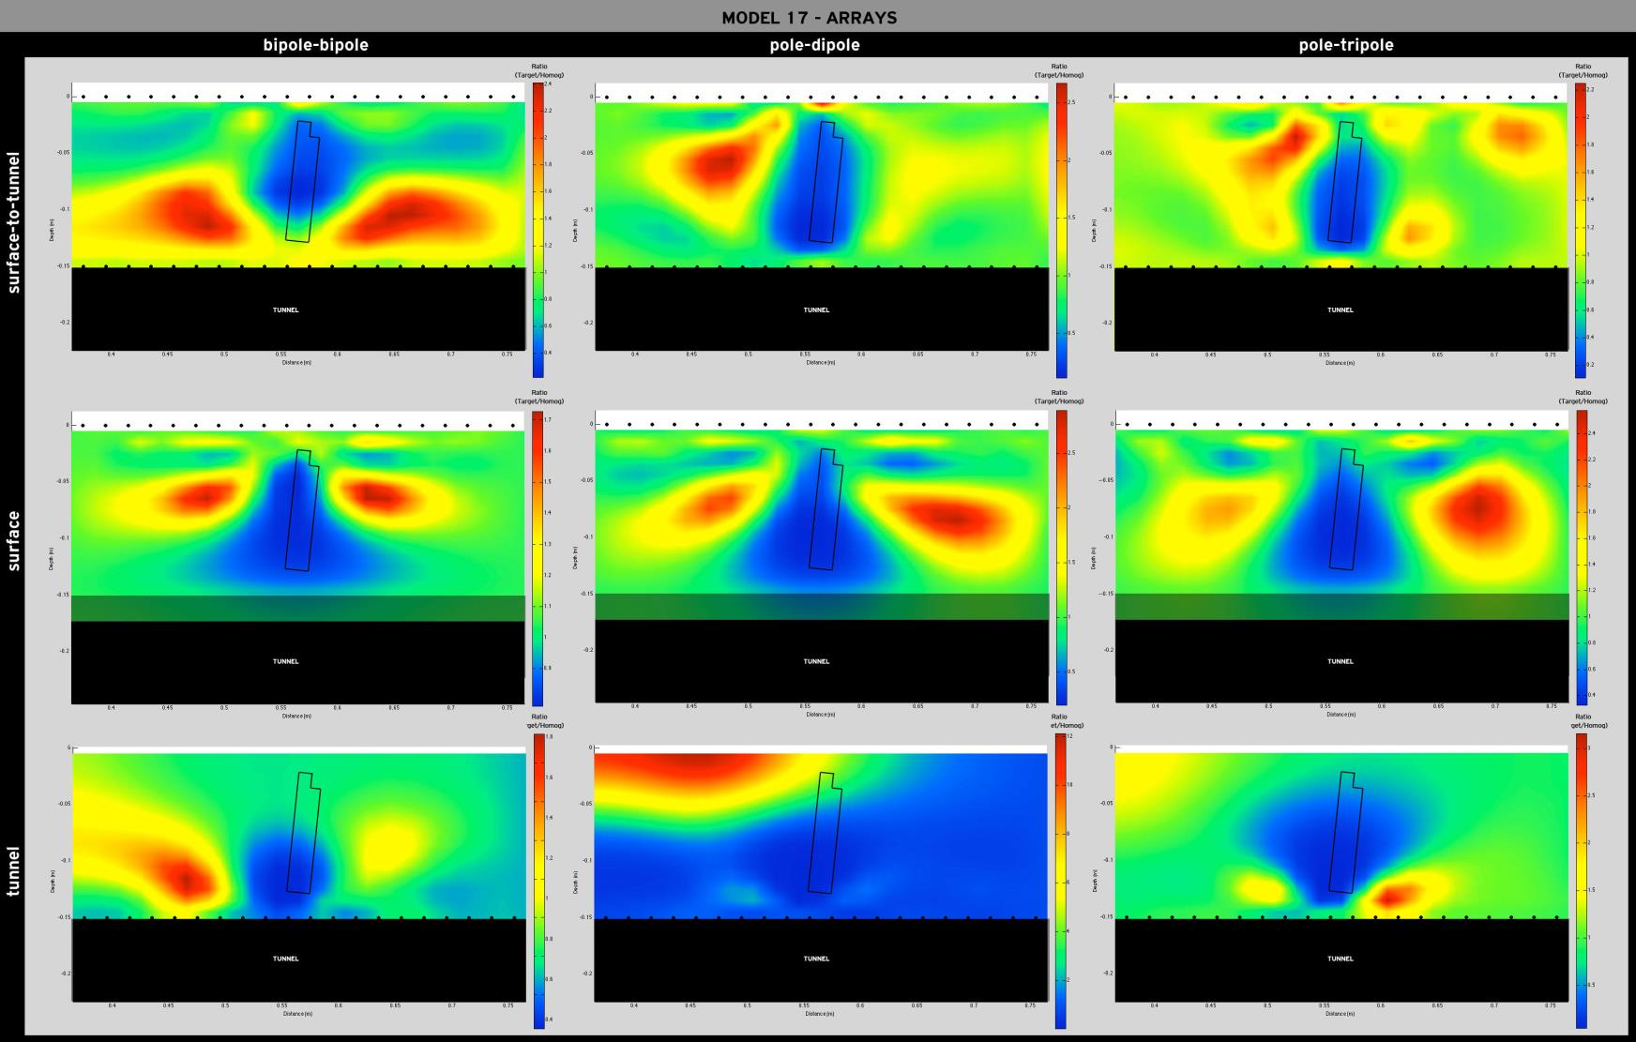The image size is (1636, 1042).
Task: Click the surface-to-tunnel pole-tripole ratio colorbar
Action: point(1581,230)
